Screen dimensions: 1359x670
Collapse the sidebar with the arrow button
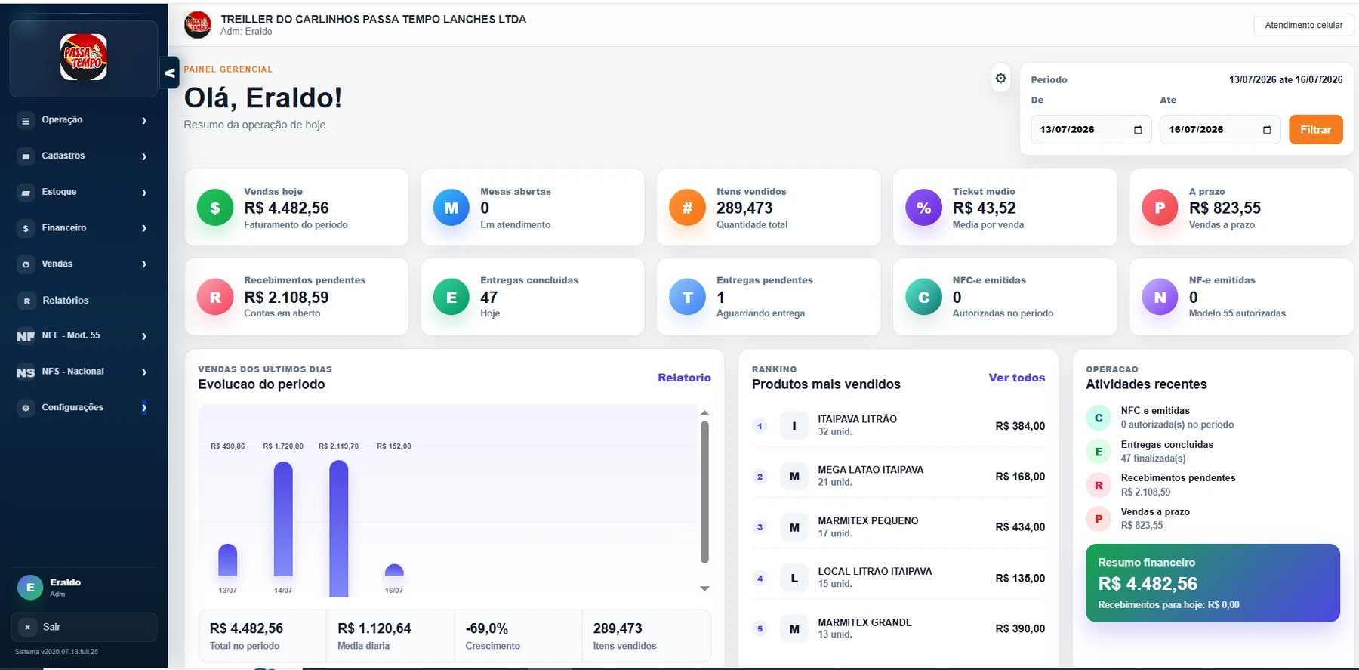170,73
